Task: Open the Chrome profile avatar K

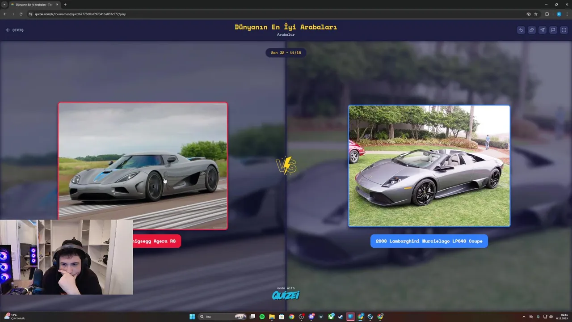Action: 559,14
